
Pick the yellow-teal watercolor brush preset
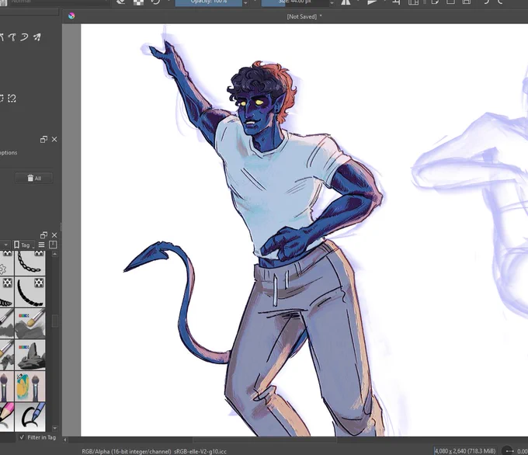pyautogui.click(x=30, y=387)
